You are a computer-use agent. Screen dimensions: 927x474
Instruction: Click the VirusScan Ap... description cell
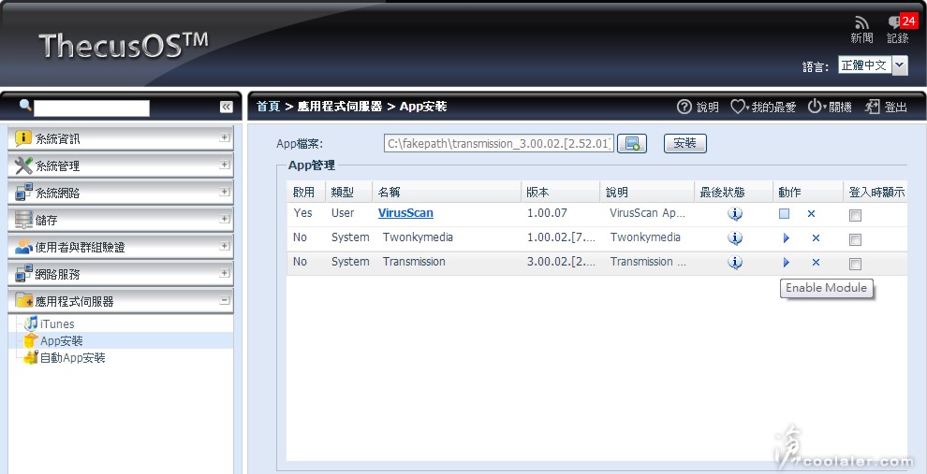pos(647,213)
